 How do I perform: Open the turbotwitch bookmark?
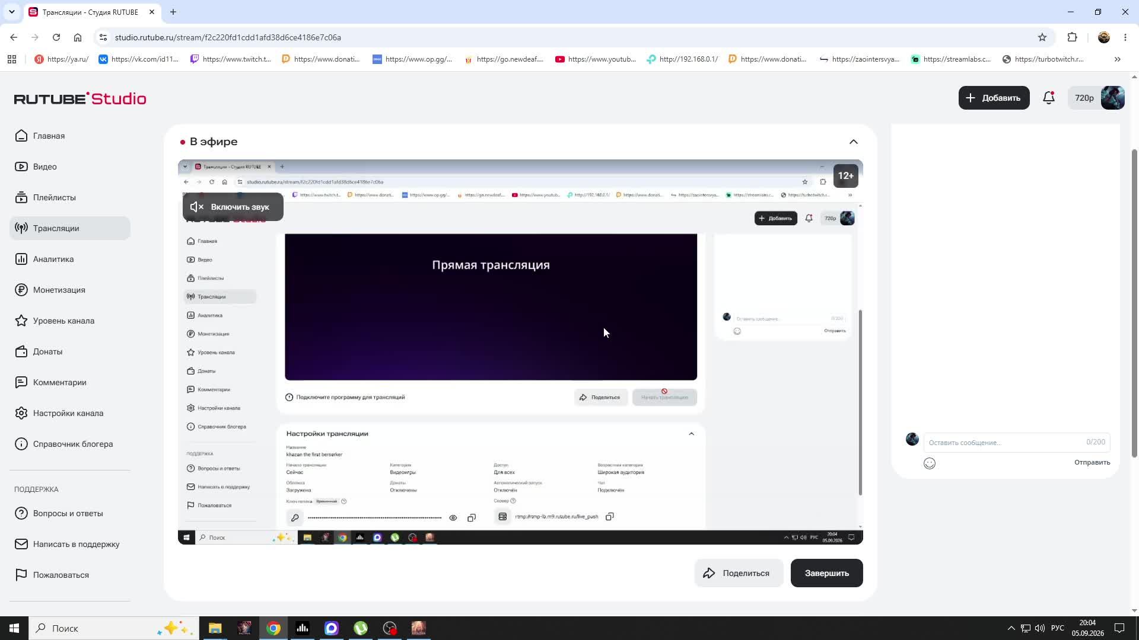click(x=1043, y=59)
